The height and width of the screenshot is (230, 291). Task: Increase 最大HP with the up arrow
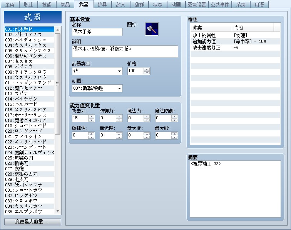147,134
